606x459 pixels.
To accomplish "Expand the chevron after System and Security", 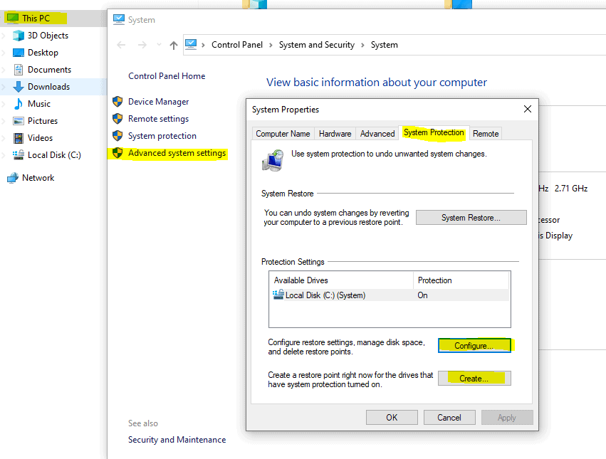I will pyautogui.click(x=362, y=46).
